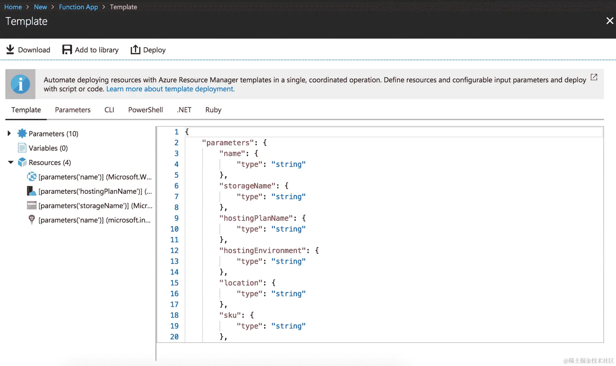The width and height of the screenshot is (616, 366).
Task: Click the Parameters gear icon in tree
Action: click(22, 133)
